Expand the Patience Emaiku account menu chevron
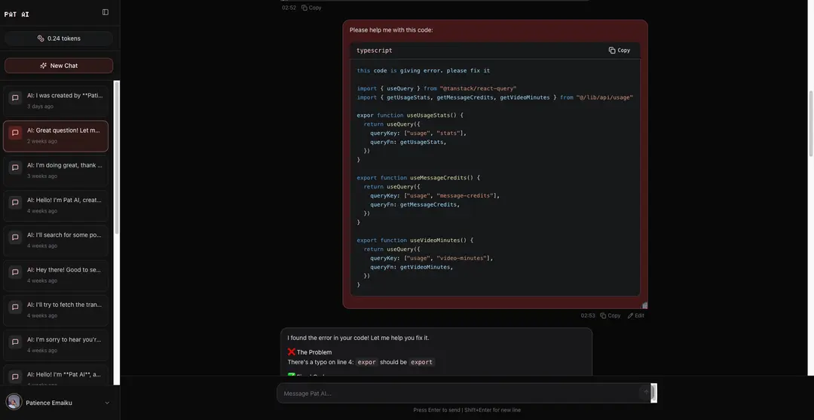Screen dimensions: 814x420 (x=107, y=403)
